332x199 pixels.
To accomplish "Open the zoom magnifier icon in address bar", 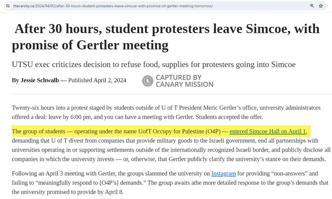I will [312, 6].
